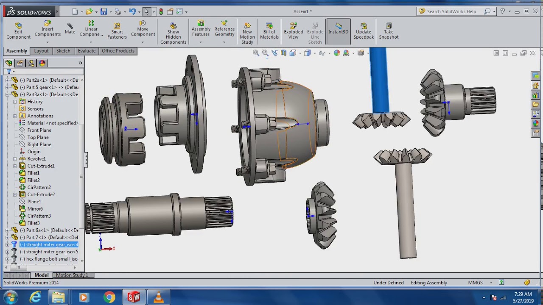
Task: Open the ConfigurationManager tab icon
Action: (31, 63)
